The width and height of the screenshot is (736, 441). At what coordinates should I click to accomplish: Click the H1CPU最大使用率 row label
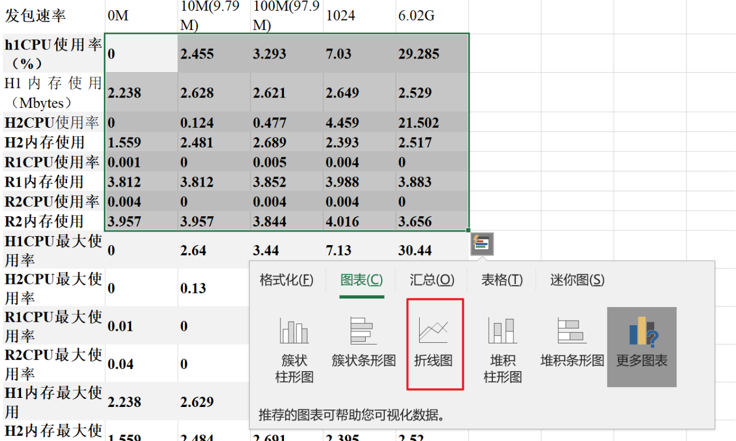(52, 250)
